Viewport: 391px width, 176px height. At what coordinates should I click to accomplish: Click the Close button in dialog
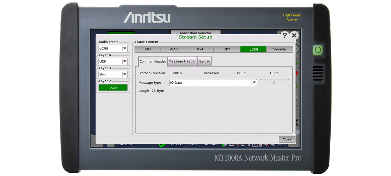(x=287, y=139)
